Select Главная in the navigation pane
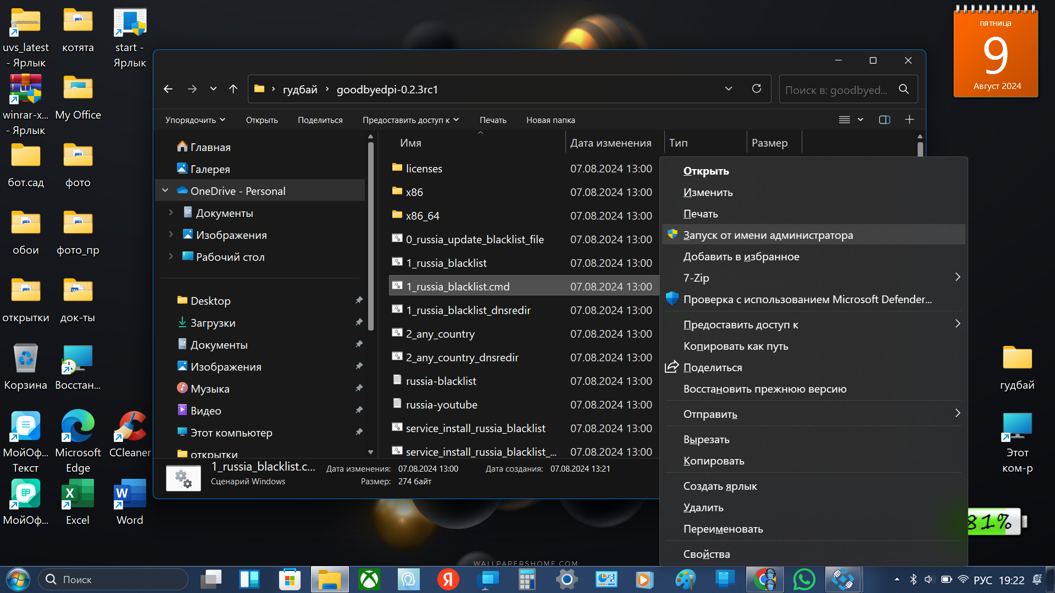 click(203, 147)
